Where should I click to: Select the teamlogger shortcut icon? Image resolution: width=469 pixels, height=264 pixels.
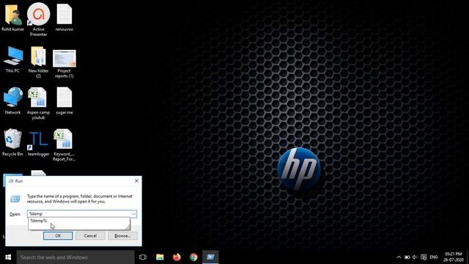click(x=38, y=139)
